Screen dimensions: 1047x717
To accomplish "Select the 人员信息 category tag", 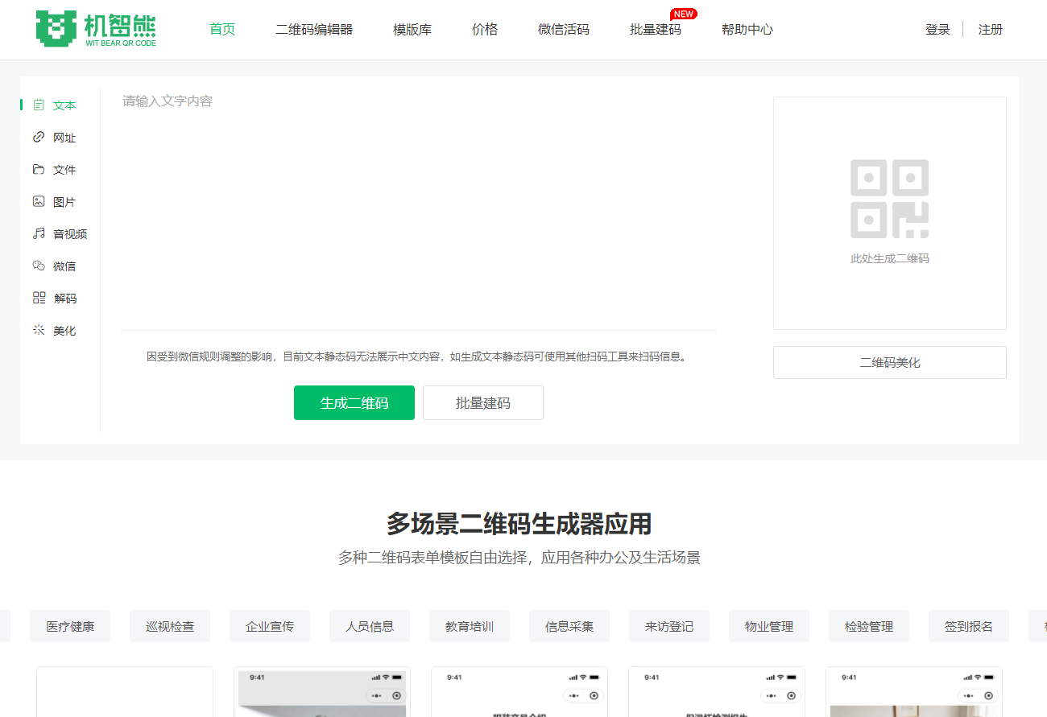I will (370, 626).
